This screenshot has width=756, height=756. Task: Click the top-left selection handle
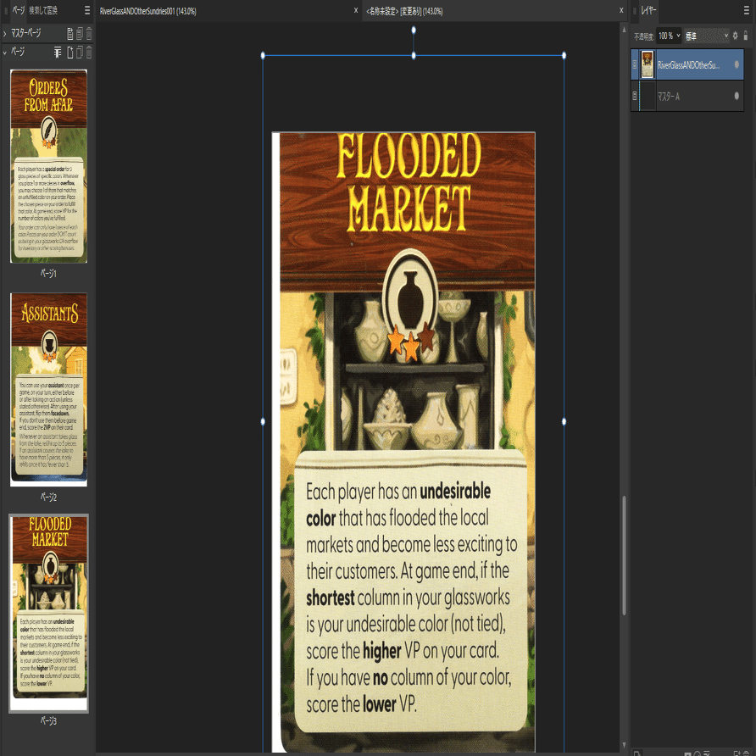click(263, 55)
